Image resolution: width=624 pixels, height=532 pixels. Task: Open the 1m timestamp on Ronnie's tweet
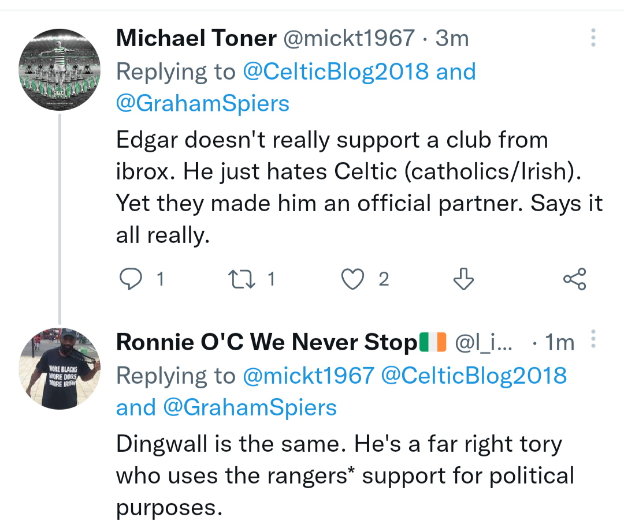559,343
